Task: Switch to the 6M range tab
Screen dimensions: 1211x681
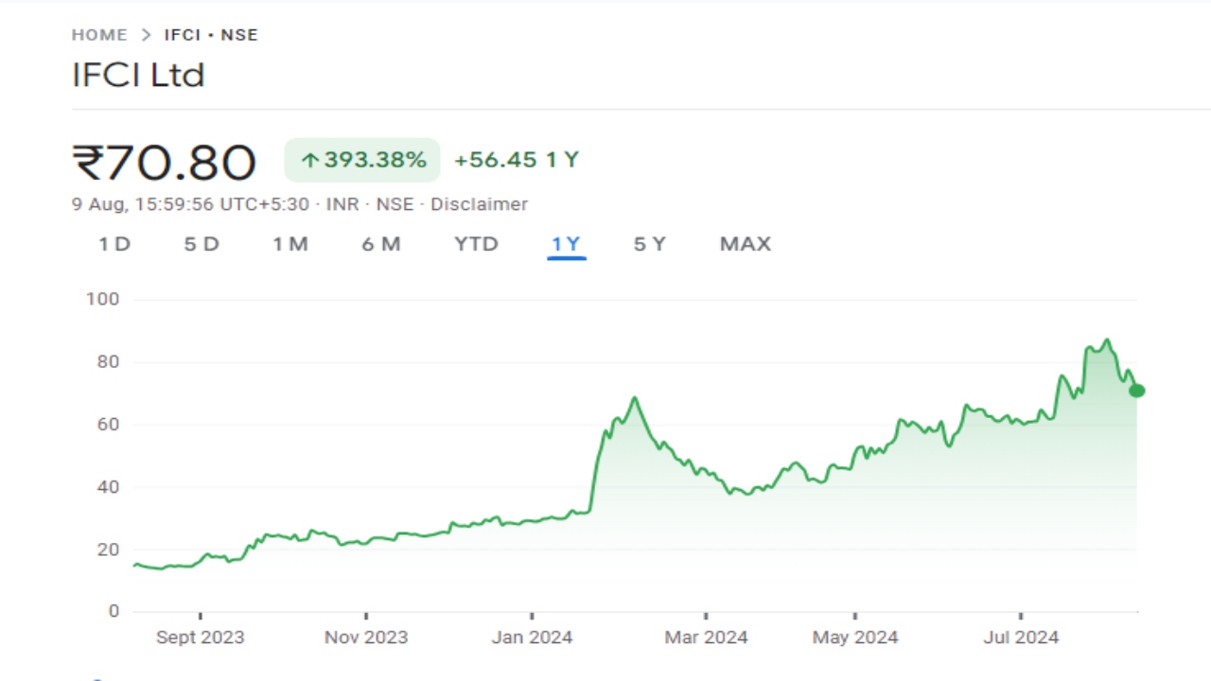Action: [381, 244]
